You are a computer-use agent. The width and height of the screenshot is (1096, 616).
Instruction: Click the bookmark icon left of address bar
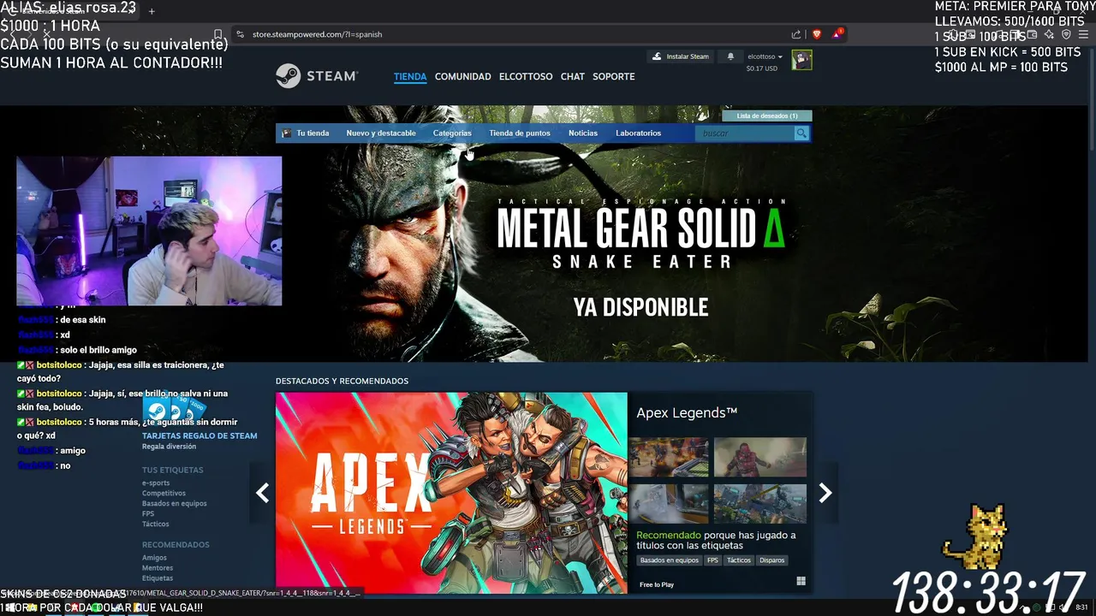point(218,34)
